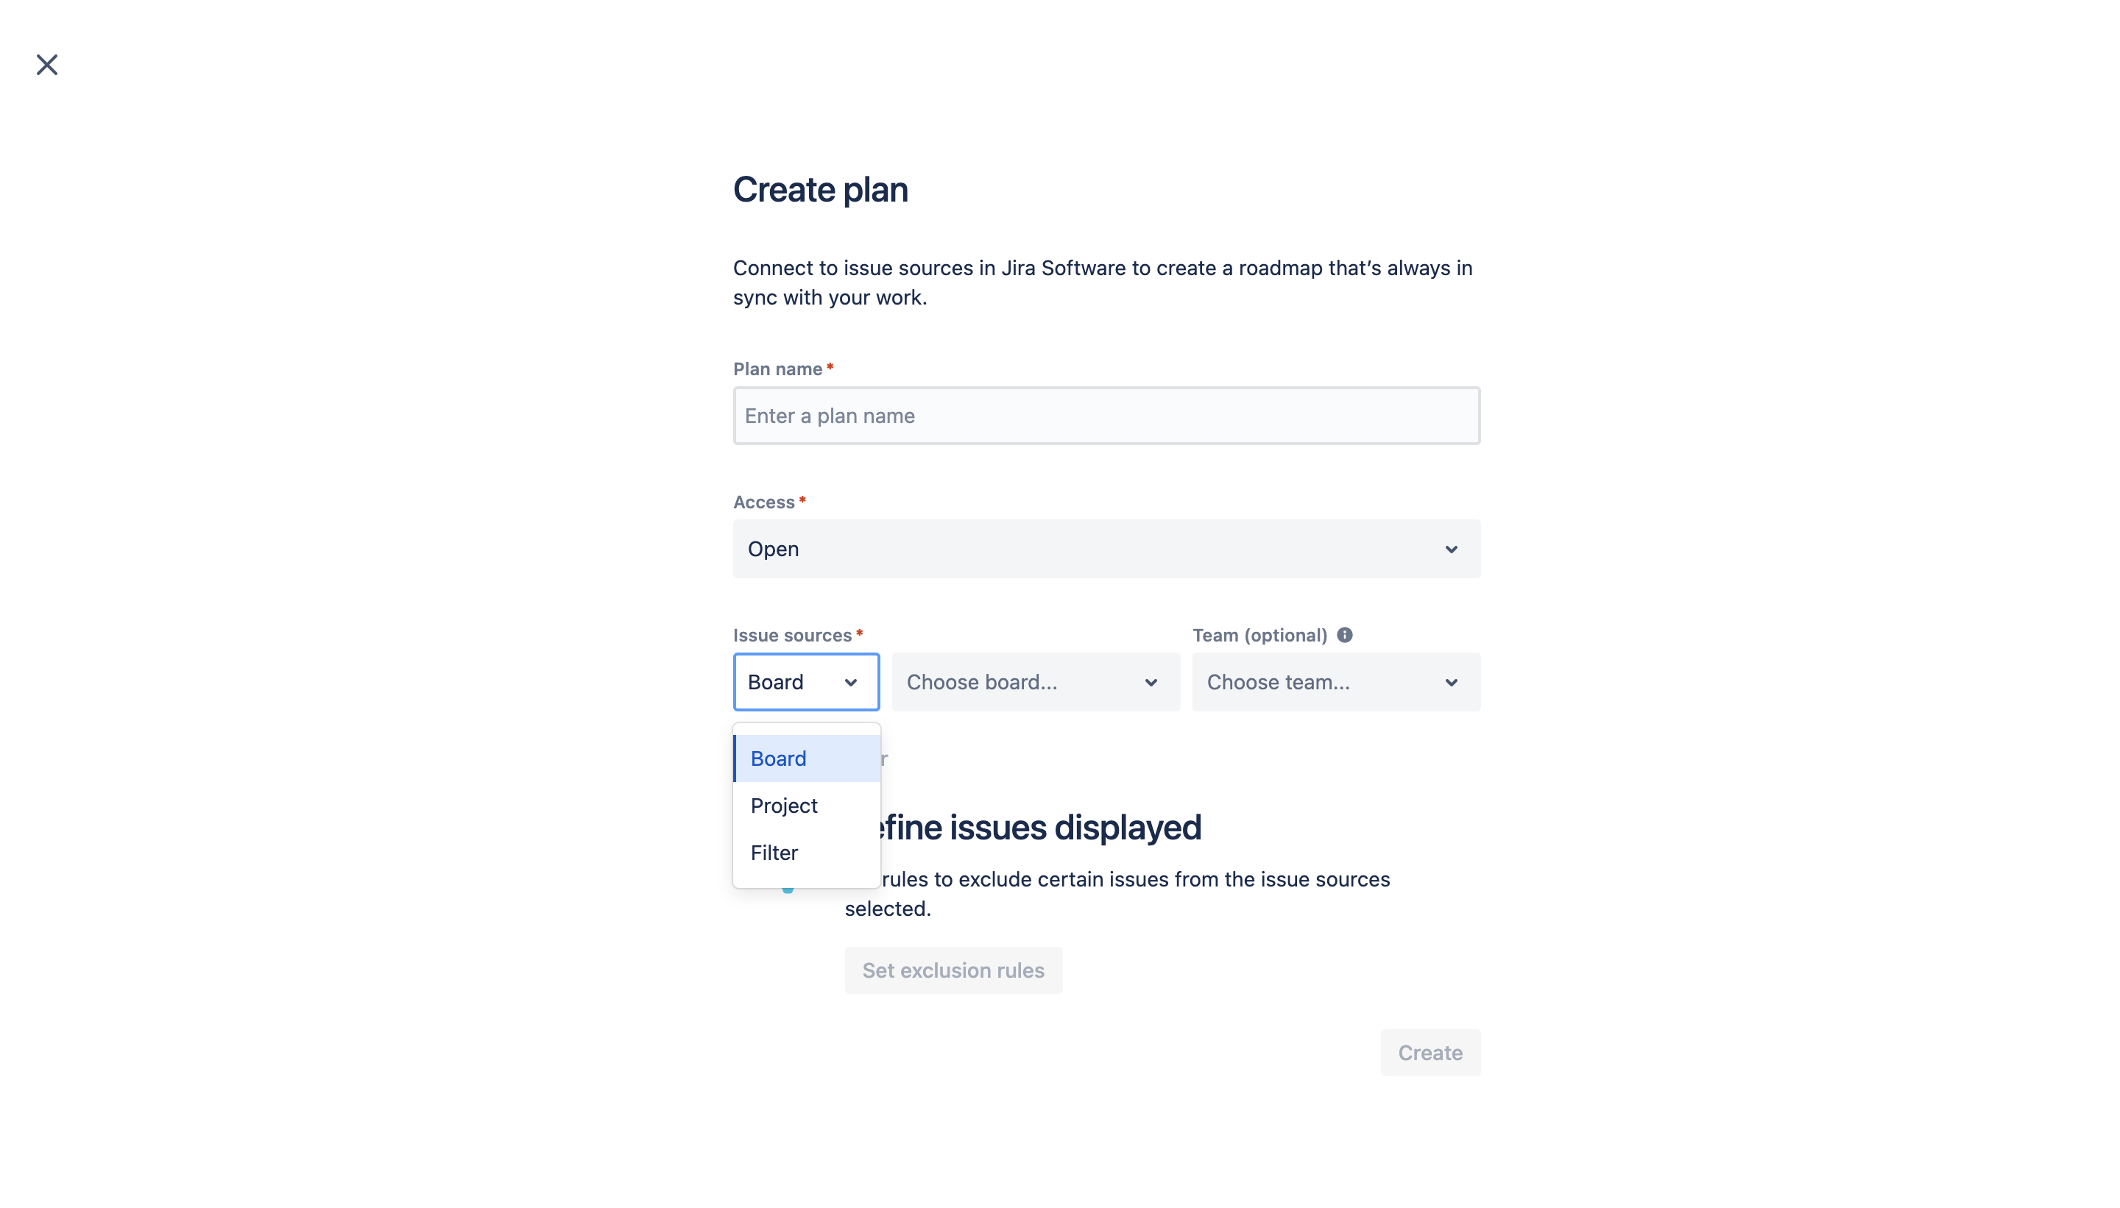2120x1208 pixels.
Task: Open the Choose team optional dropdown
Action: tap(1335, 681)
